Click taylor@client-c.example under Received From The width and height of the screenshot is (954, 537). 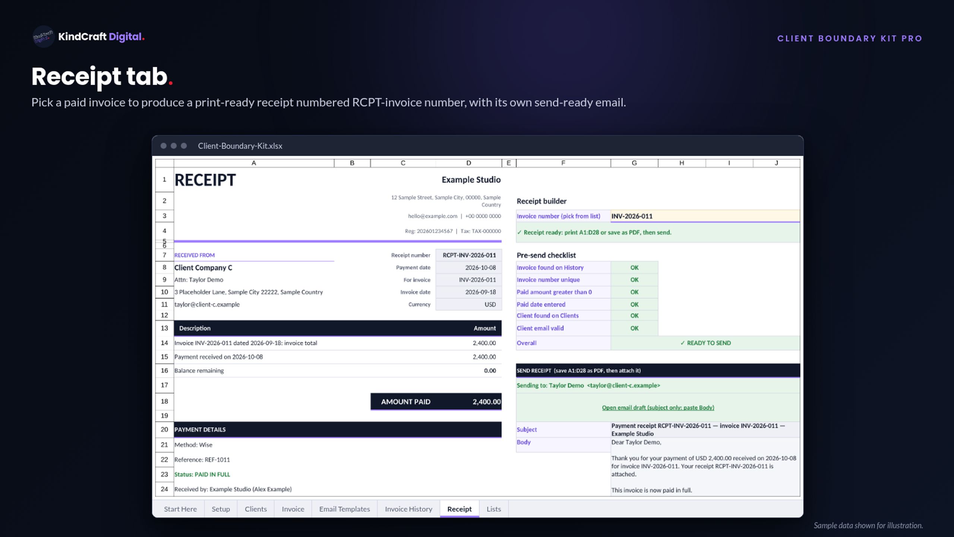tap(207, 304)
